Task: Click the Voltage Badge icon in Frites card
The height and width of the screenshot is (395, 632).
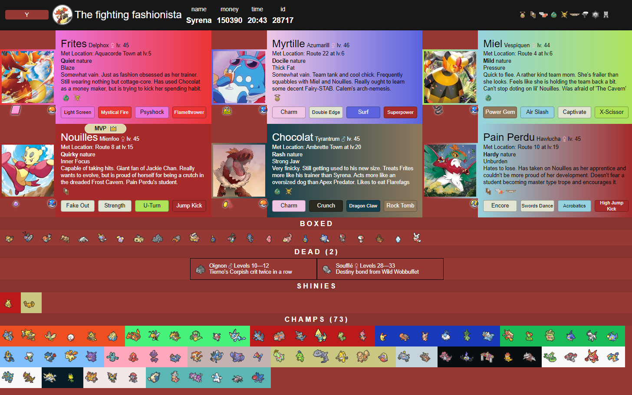Action: (x=77, y=98)
